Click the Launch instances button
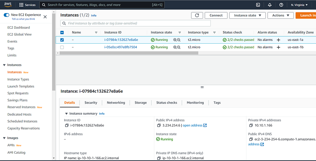The height and width of the screenshot is (161, 316). click(x=306, y=15)
